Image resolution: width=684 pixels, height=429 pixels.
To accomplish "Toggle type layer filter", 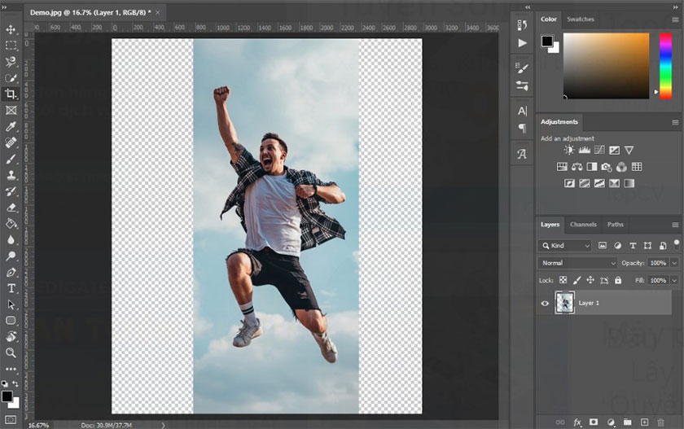I will pos(633,246).
